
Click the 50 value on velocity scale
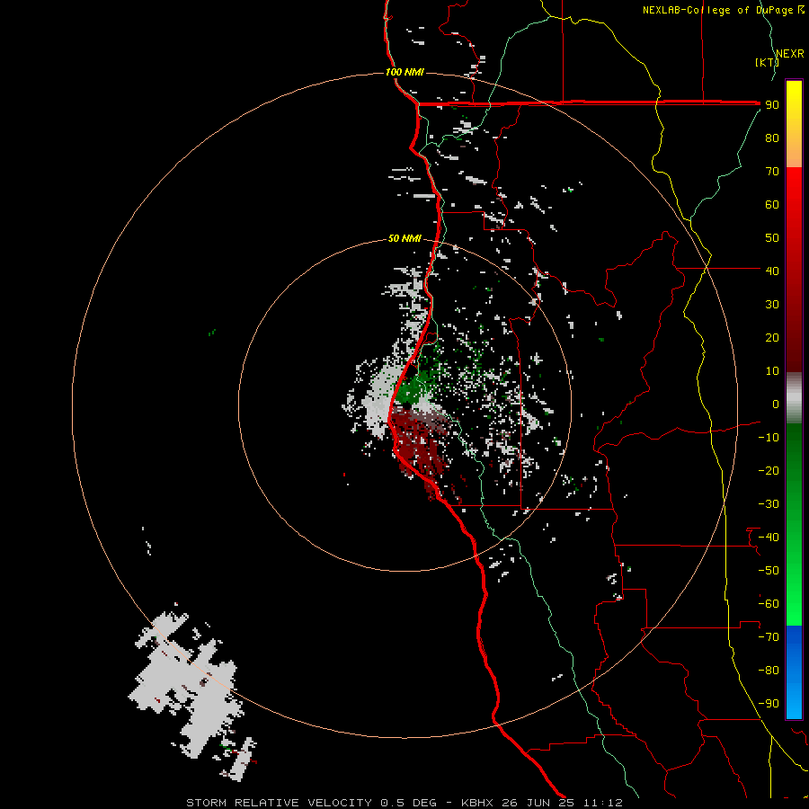click(x=772, y=238)
